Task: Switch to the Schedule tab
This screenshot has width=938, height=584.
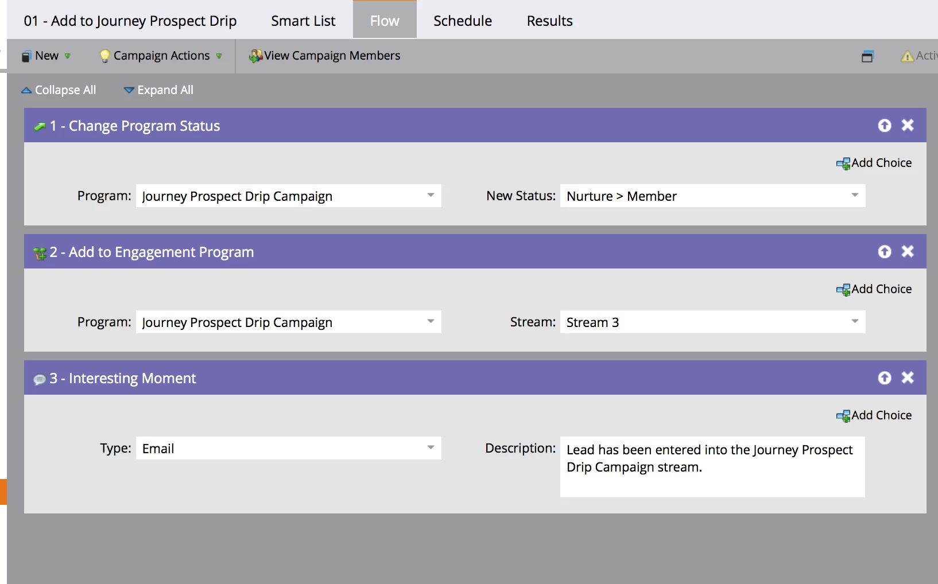Action: pyautogui.click(x=463, y=21)
